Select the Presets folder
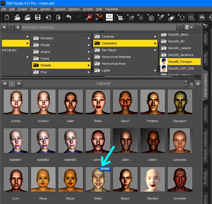The image size is (212, 204). click(61, 65)
